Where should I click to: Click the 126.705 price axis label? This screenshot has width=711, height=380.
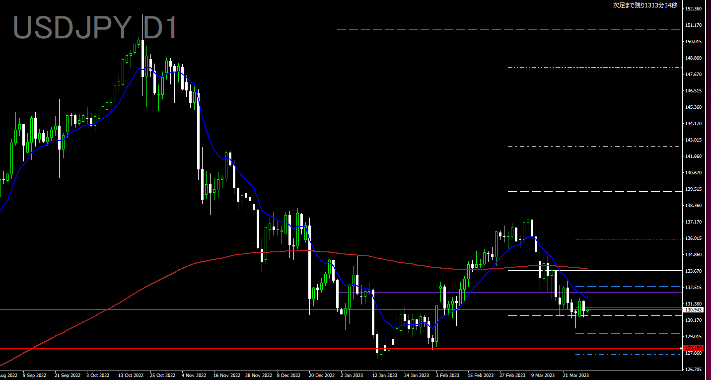(x=693, y=370)
